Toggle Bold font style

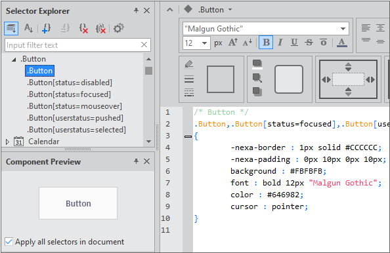(x=266, y=43)
